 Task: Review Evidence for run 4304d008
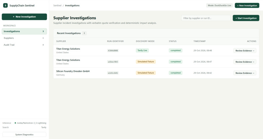point(245,51)
